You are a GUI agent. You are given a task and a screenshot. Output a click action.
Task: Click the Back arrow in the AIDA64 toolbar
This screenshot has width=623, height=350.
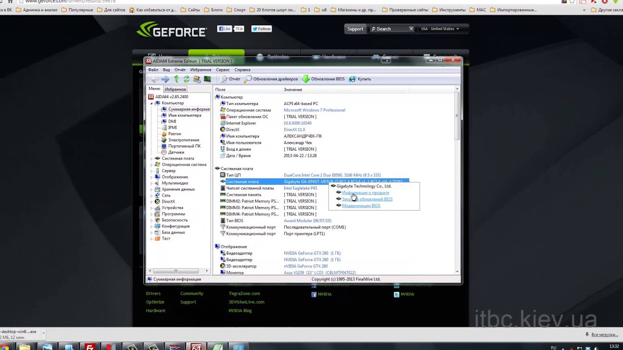pos(155,79)
